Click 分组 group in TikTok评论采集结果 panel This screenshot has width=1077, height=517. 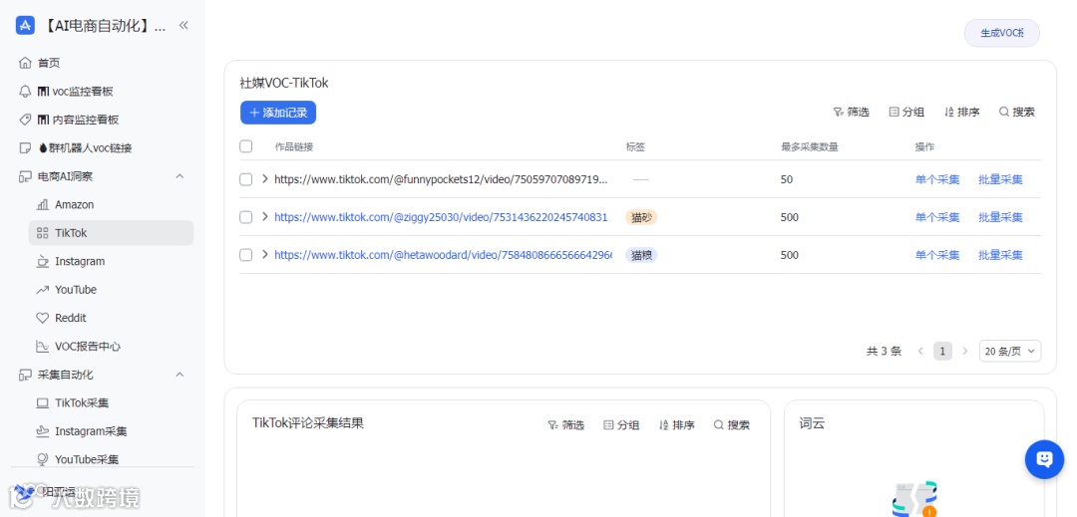pos(621,425)
